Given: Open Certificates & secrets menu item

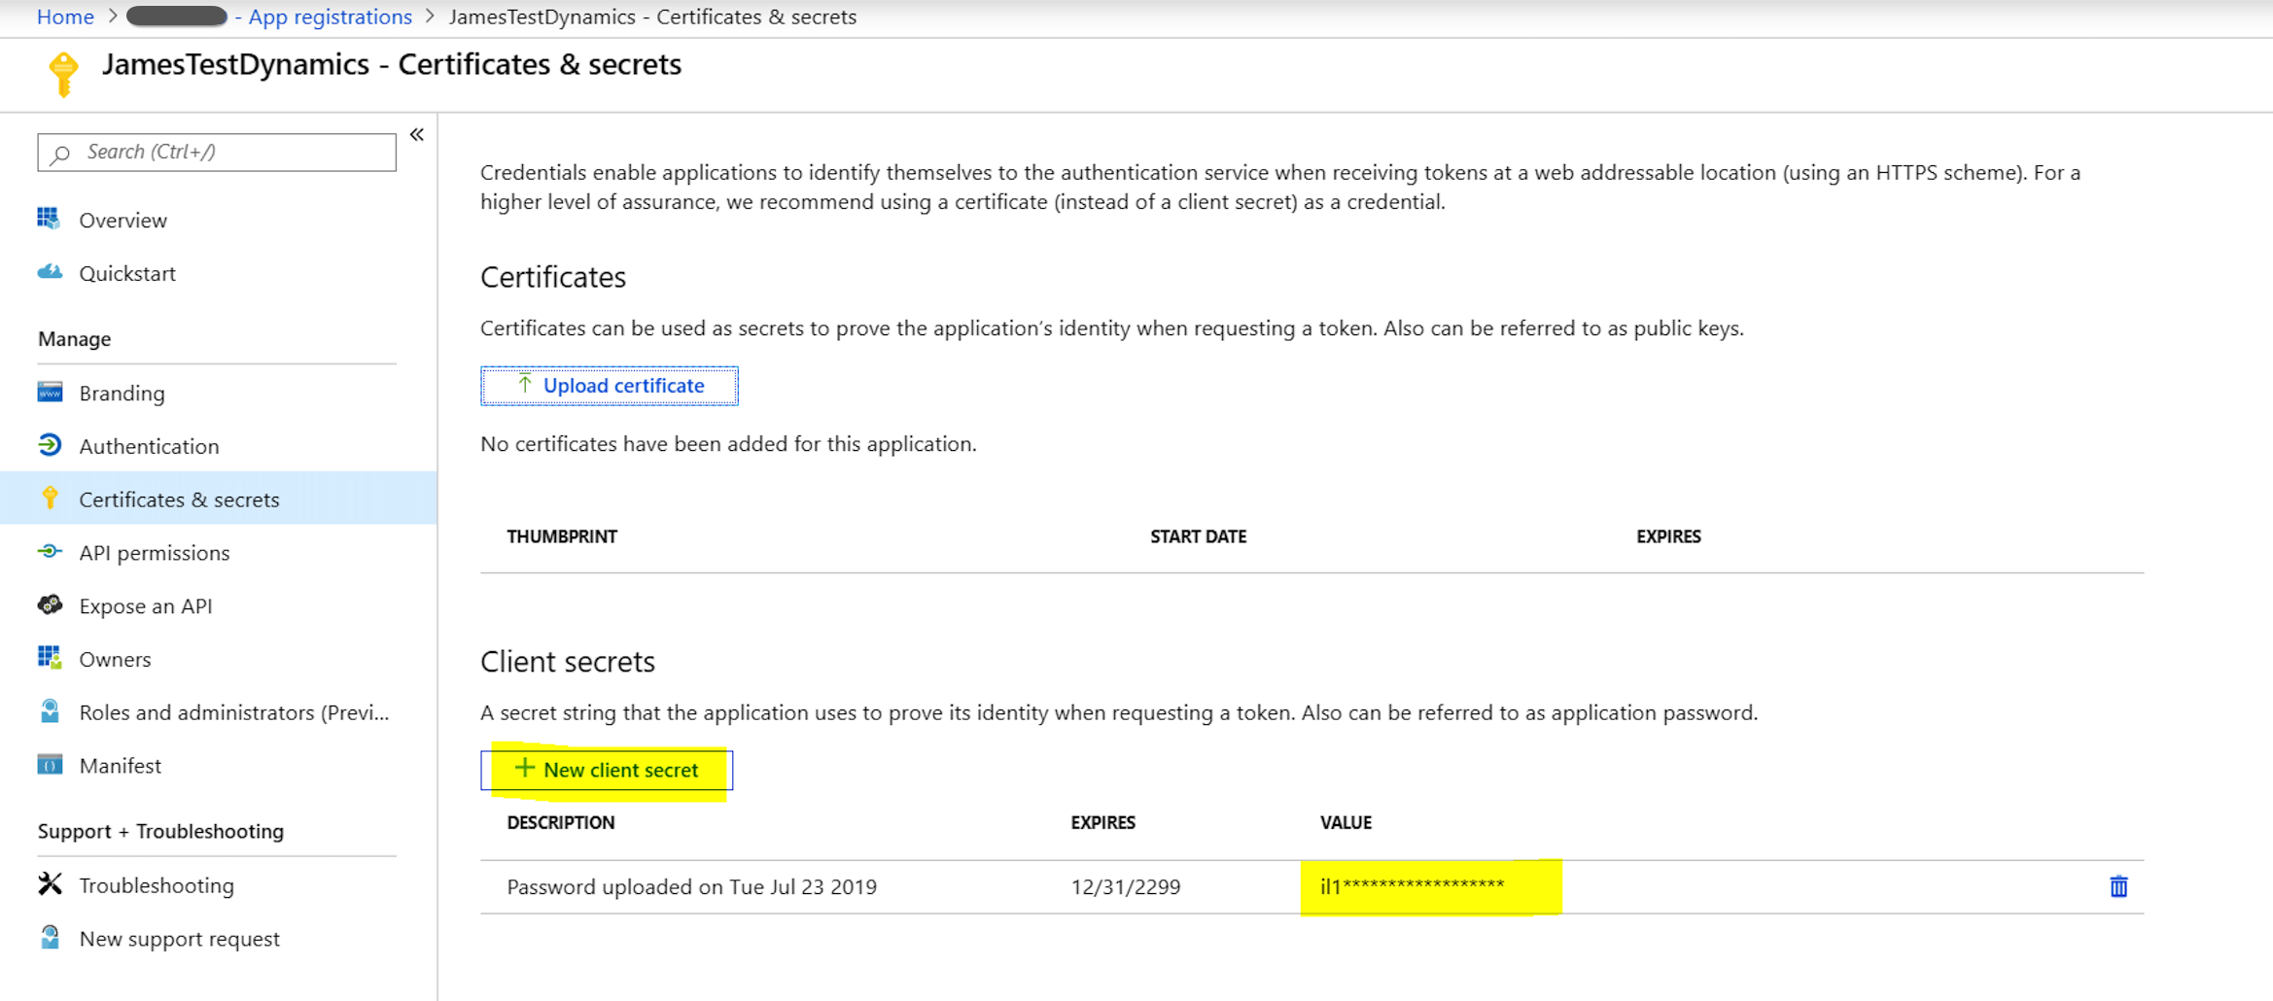Looking at the screenshot, I should click(x=179, y=500).
